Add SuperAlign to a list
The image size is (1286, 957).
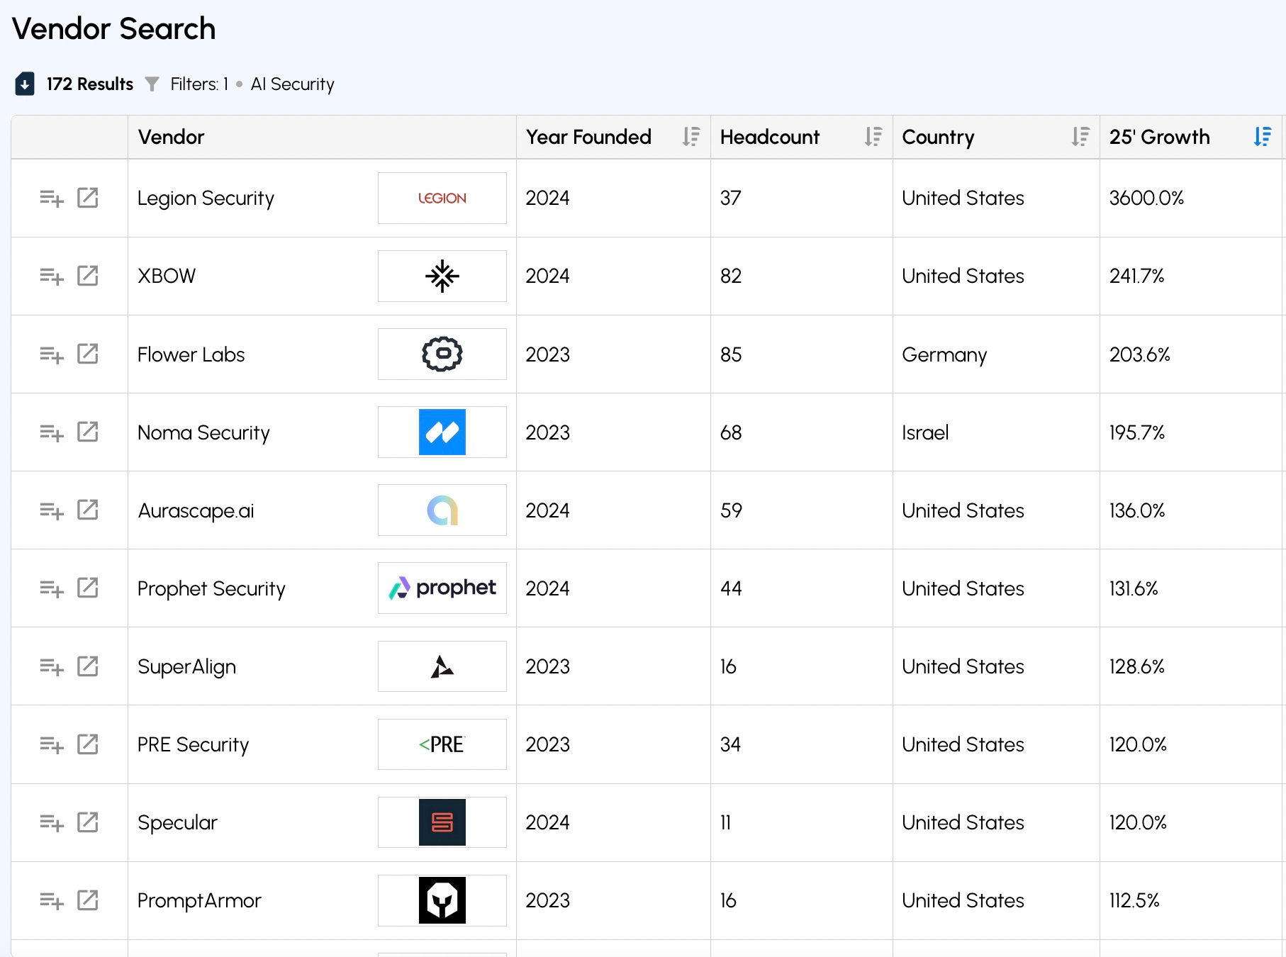point(51,666)
